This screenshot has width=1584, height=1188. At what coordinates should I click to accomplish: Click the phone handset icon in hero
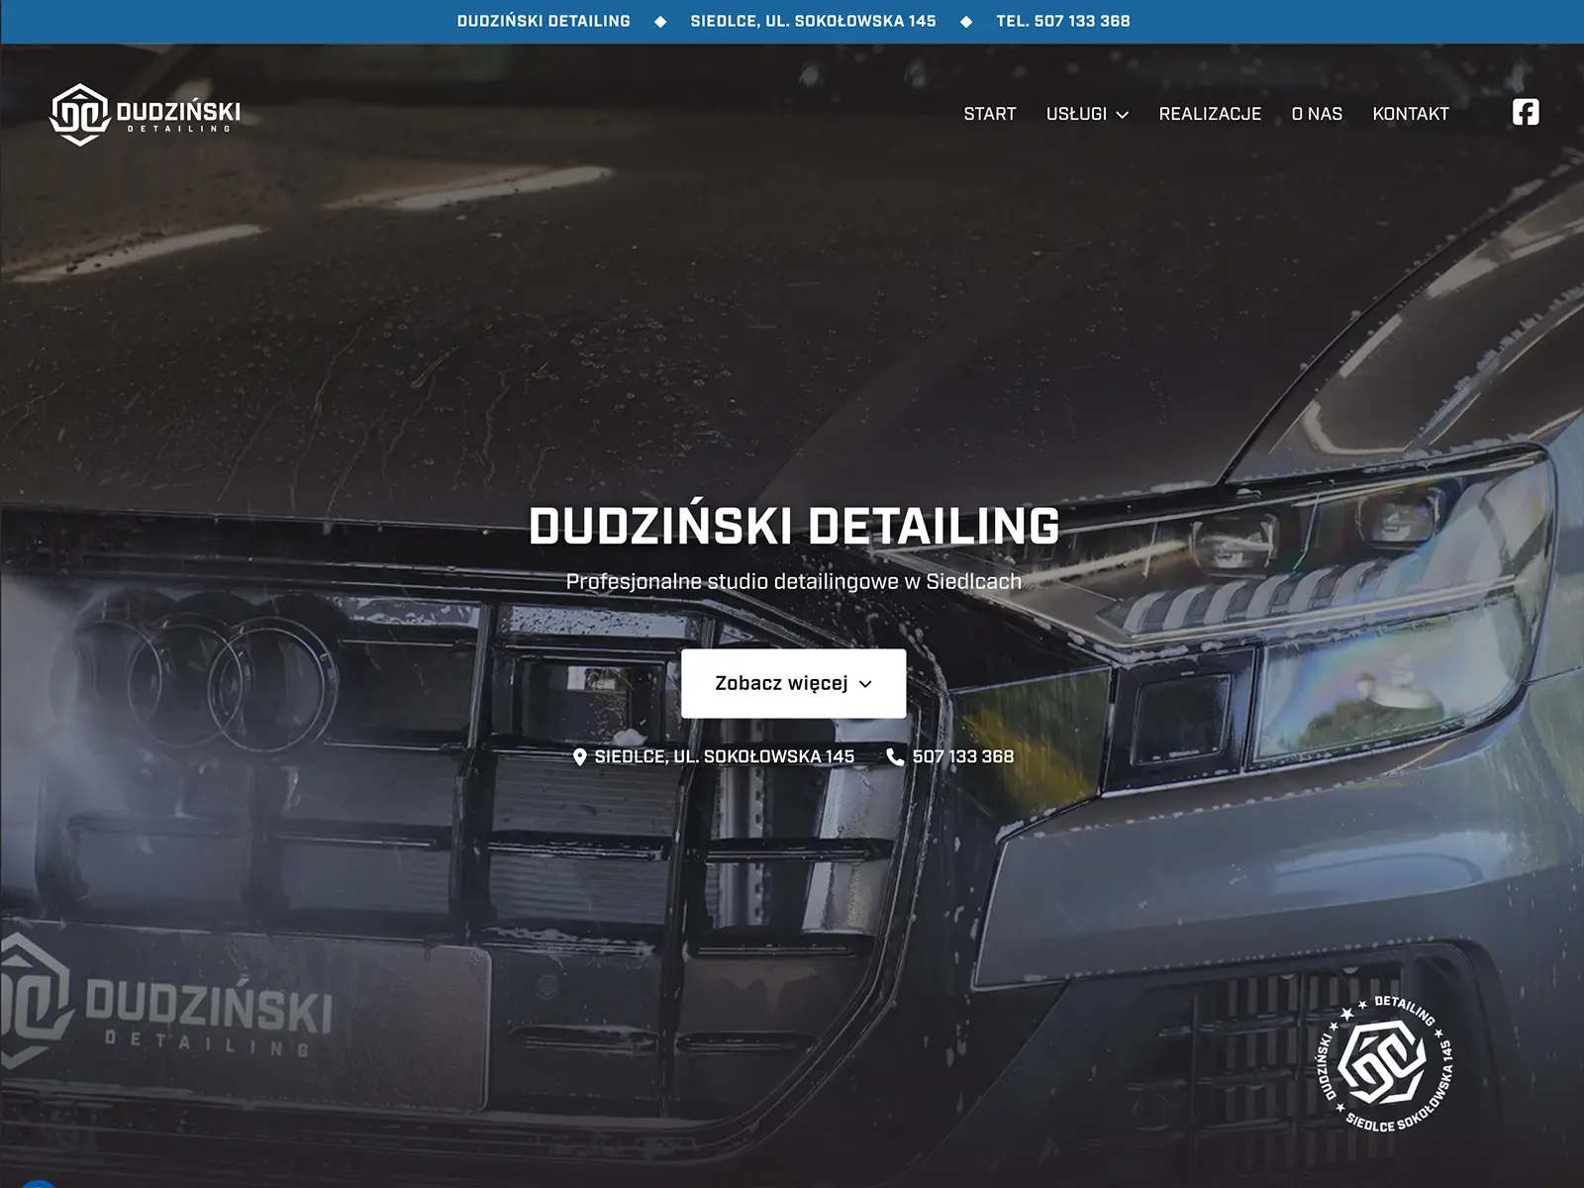point(895,757)
